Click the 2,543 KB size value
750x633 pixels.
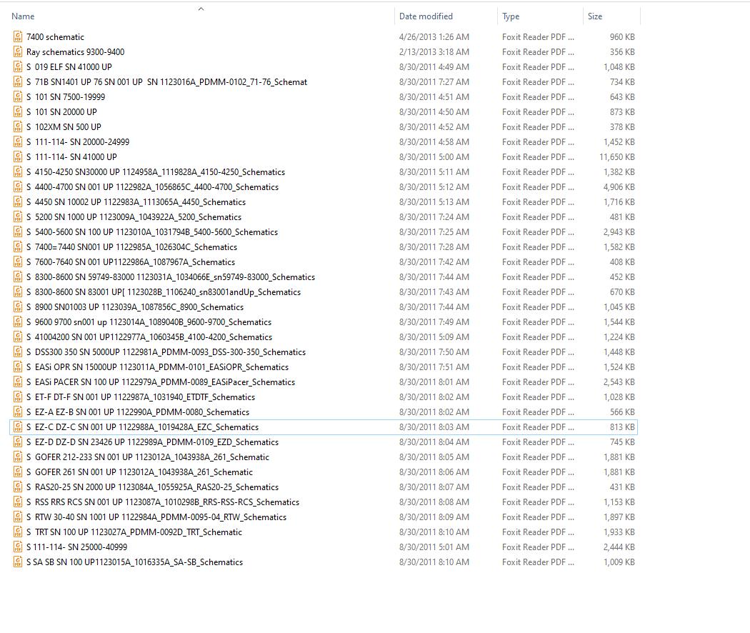619,382
